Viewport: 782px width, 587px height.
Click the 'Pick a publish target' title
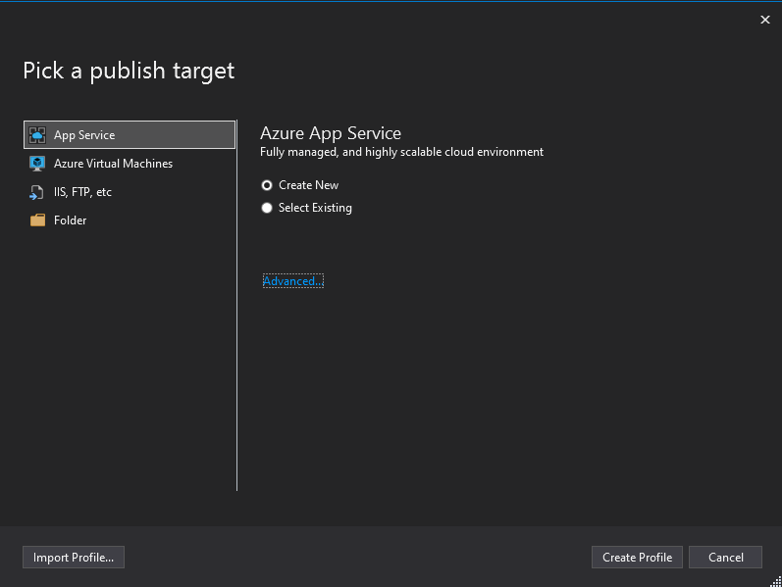(129, 71)
